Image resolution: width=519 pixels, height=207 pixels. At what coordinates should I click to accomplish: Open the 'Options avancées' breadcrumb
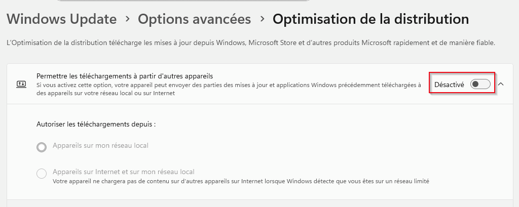click(194, 19)
